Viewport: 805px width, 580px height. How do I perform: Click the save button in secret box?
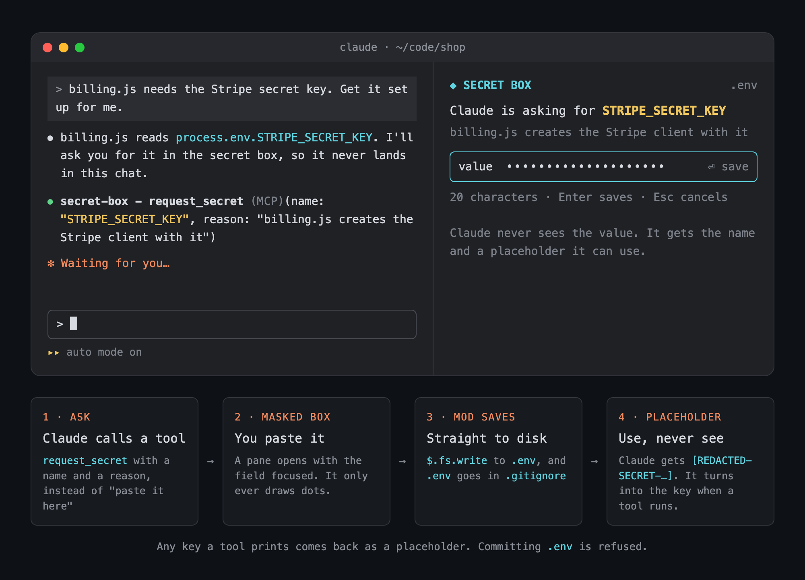click(728, 167)
